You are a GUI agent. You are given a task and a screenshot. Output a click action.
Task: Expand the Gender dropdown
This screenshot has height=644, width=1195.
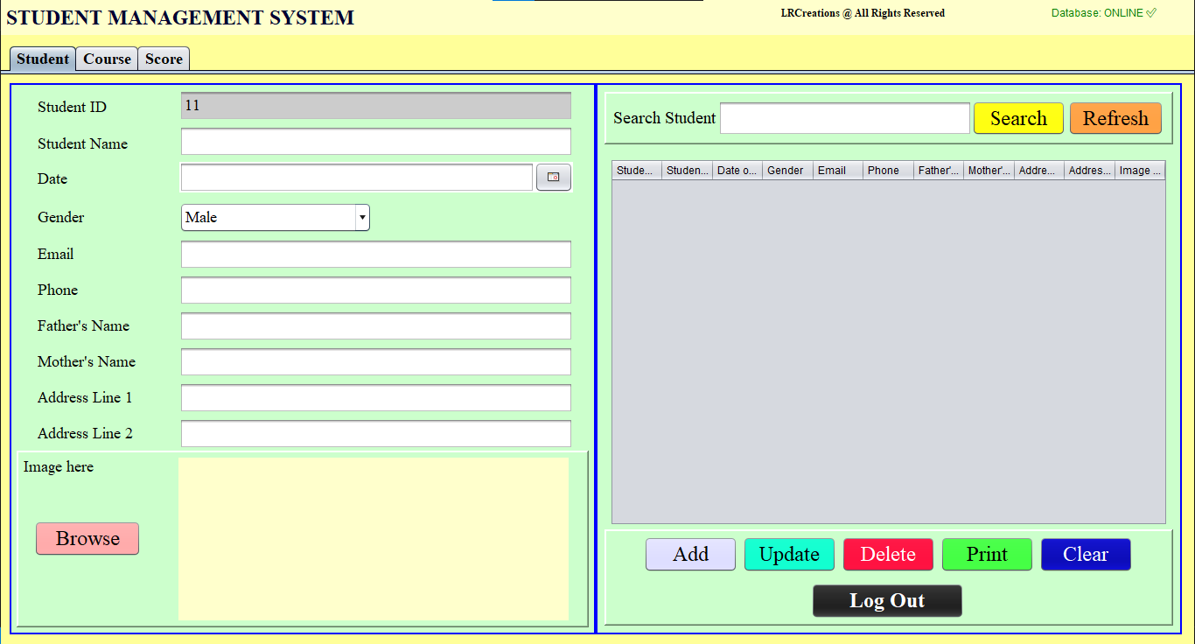pos(275,218)
